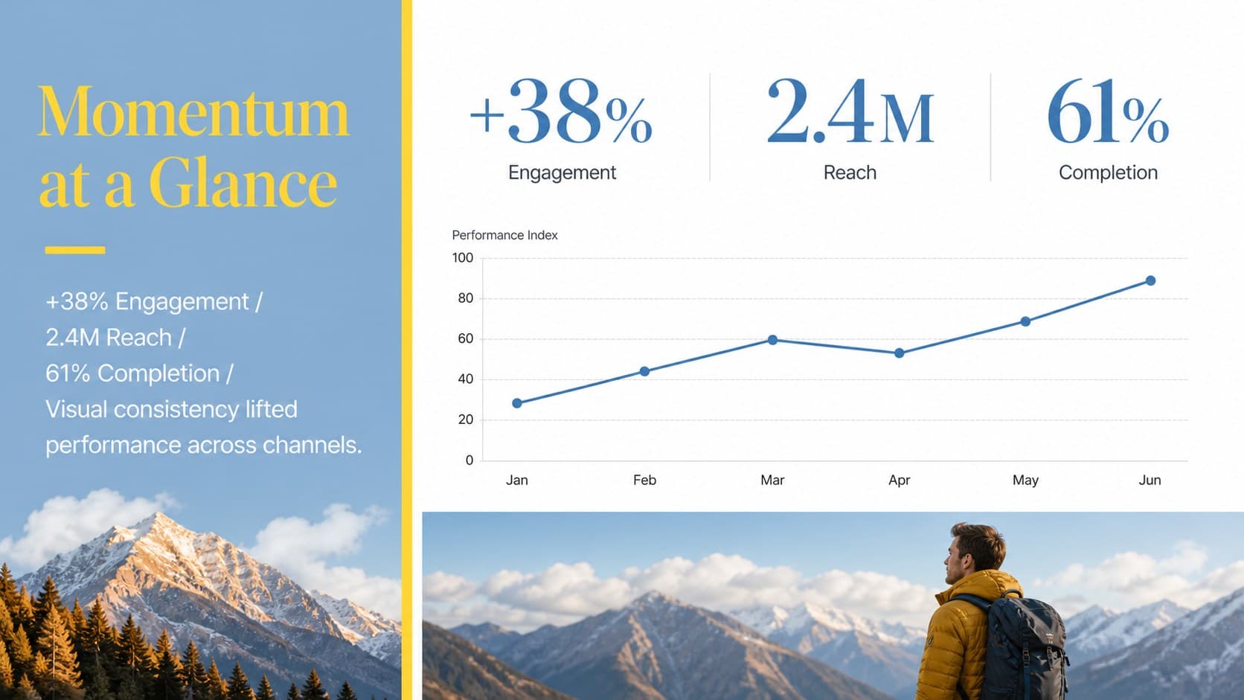
Task: Click the Apr data point on chart
Action: click(x=900, y=353)
